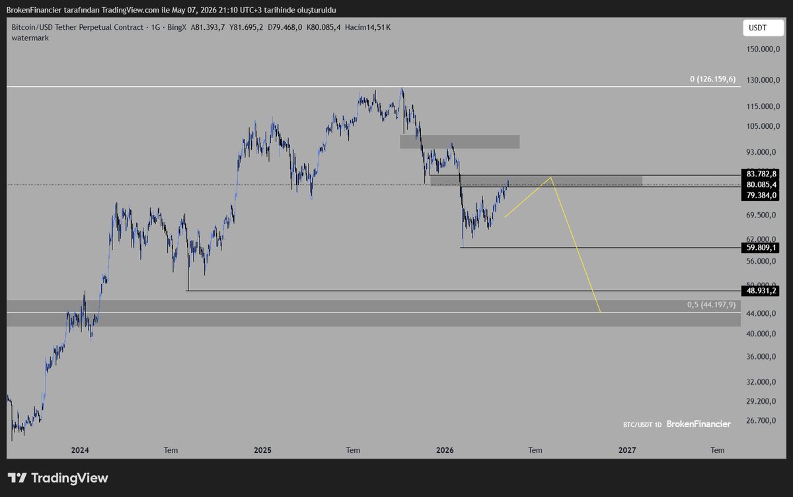Click the 40.000,0 price axis label
Screen dimensions: 793x497
(x=762, y=334)
